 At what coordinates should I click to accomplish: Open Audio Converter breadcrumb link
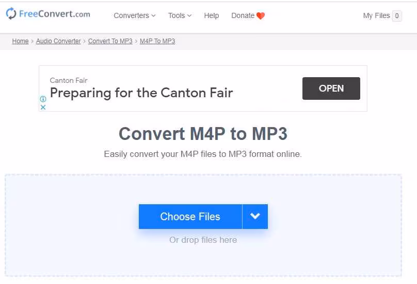(x=58, y=41)
